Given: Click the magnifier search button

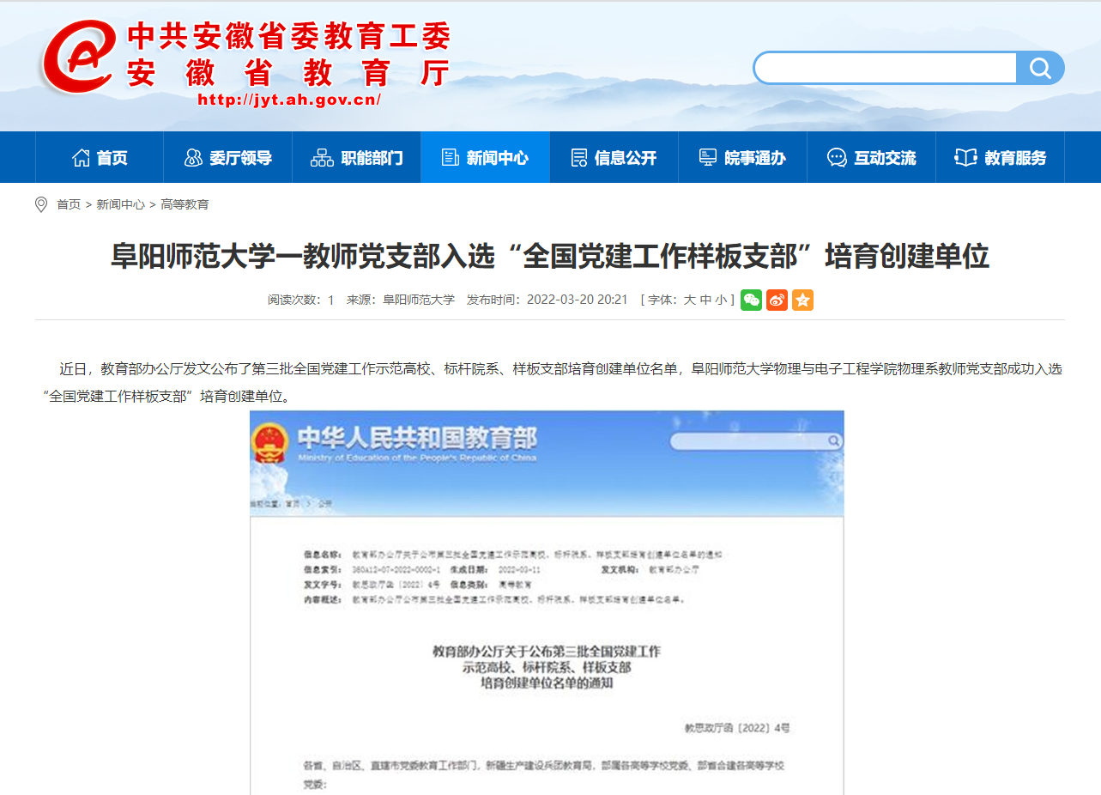Looking at the screenshot, I should coord(1040,68).
